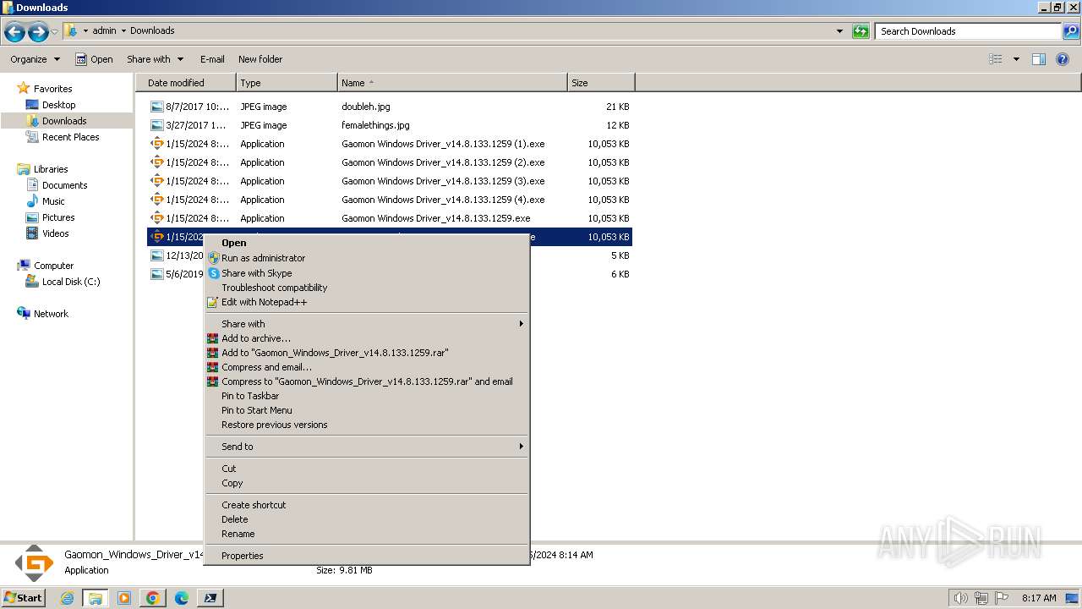
Task: Click the Action Center flag tray icon
Action: point(1003,598)
